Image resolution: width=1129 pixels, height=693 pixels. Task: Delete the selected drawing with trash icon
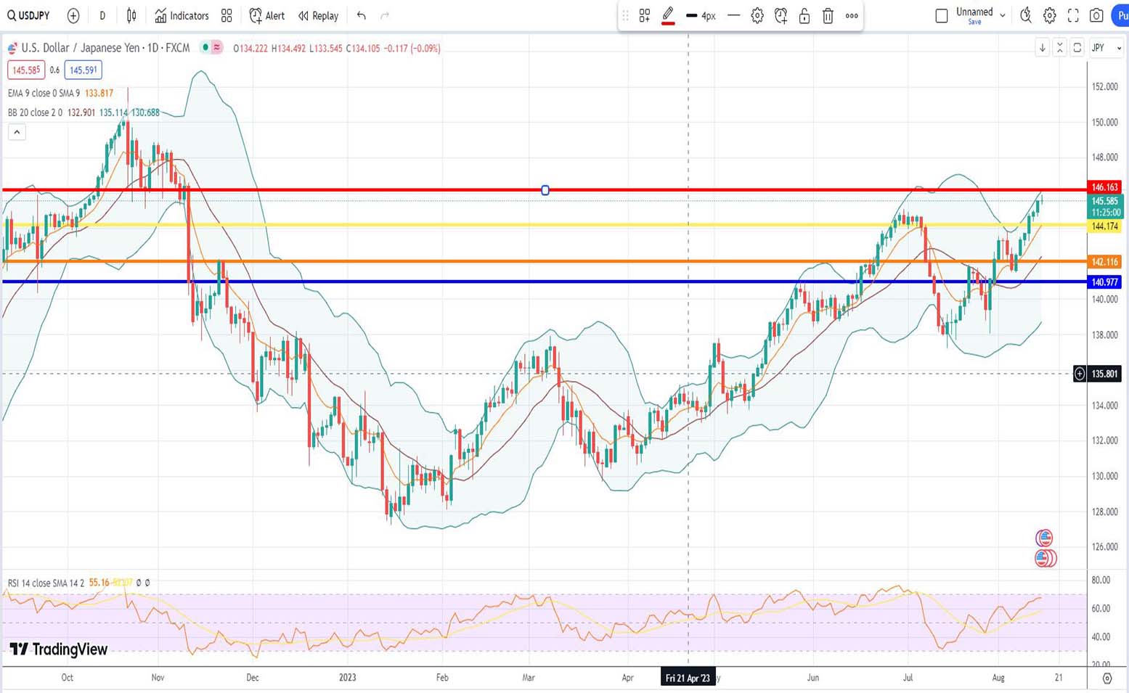coord(828,16)
